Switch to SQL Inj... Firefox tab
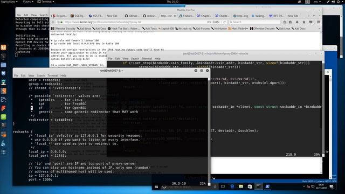 78,16
